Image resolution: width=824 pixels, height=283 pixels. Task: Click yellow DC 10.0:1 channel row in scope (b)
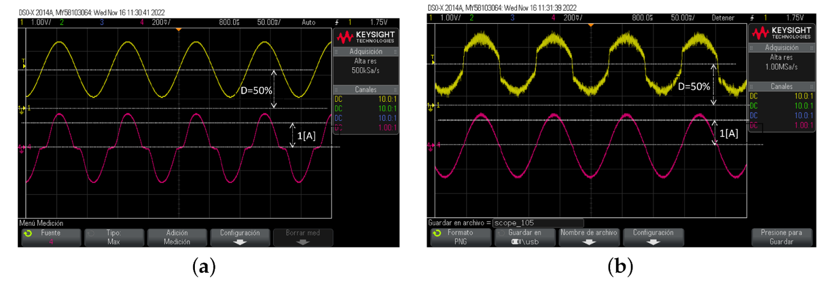click(x=781, y=96)
